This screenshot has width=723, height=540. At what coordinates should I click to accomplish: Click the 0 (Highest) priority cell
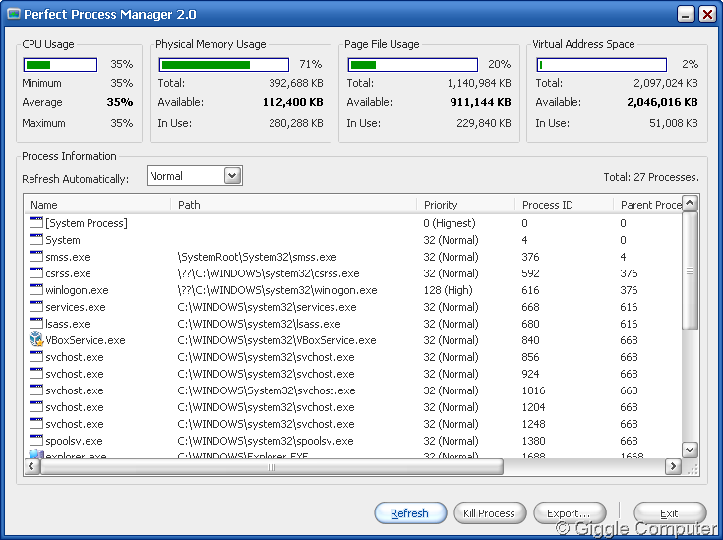point(450,223)
